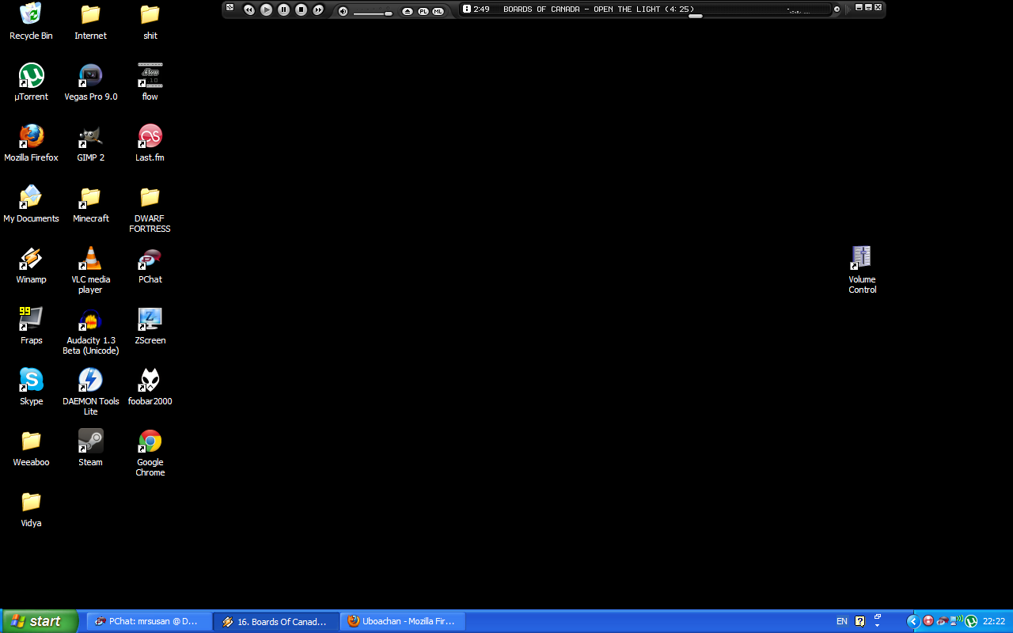The height and width of the screenshot is (633, 1013).
Task: Select the Skype desktop shortcut
Action: point(31,387)
